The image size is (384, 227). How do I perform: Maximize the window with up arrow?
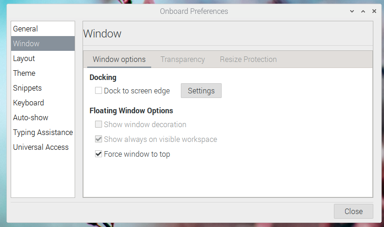pyautogui.click(x=363, y=11)
